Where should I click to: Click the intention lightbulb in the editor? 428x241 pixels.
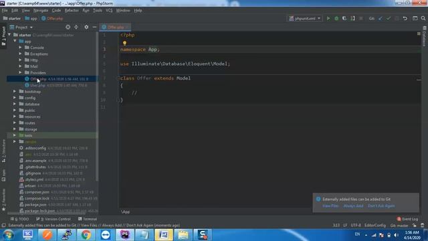pos(124,43)
